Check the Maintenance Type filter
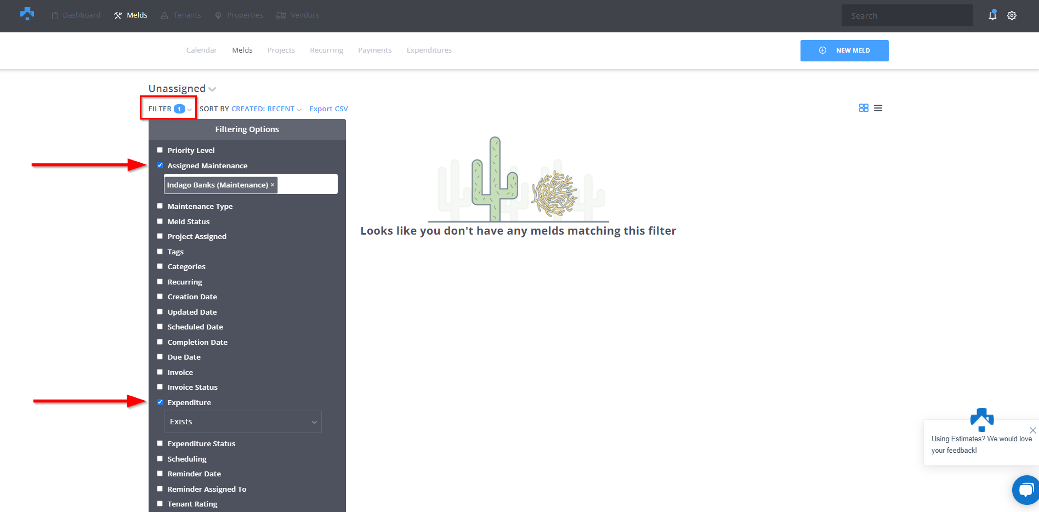1039x512 pixels. tap(160, 206)
